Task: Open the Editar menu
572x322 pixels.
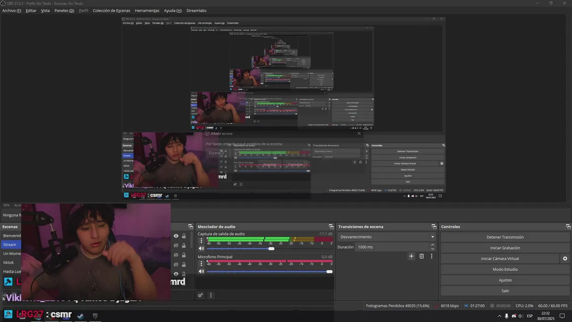Action: 31,10
